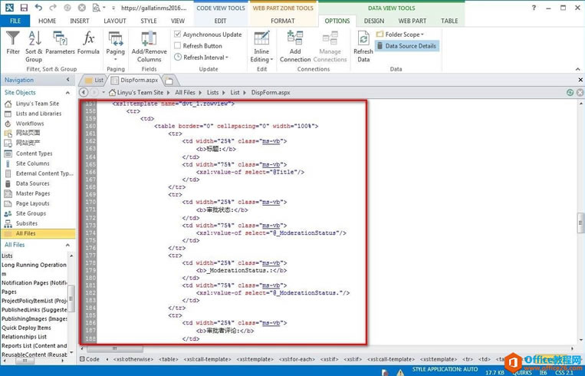This screenshot has width=585, height=376.
Task: Uncheck Asynchronous Update checkbox
Action: click(x=178, y=35)
